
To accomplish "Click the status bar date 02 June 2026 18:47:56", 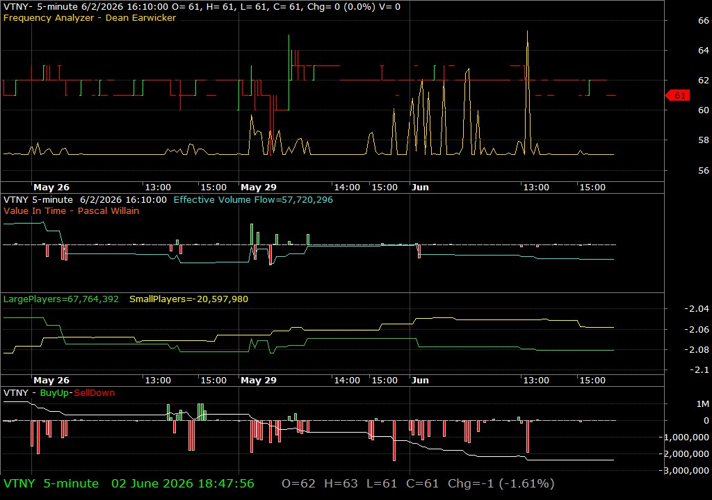I will click(x=183, y=483).
